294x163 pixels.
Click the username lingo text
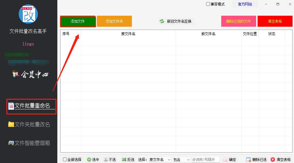[28, 44]
